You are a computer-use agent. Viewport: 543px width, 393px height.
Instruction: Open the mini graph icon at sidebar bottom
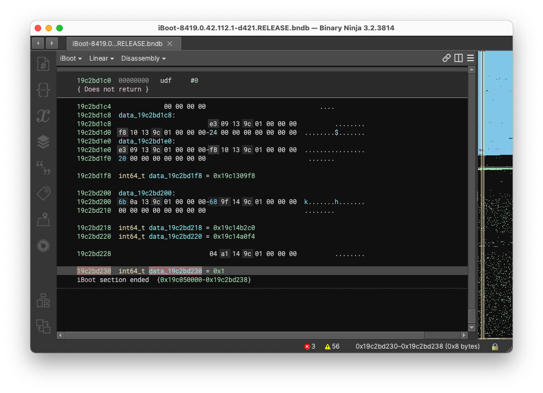(x=43, y=326)
